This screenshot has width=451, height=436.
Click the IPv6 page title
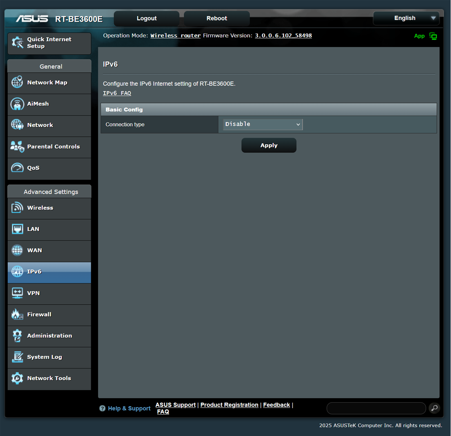[110, 64]
